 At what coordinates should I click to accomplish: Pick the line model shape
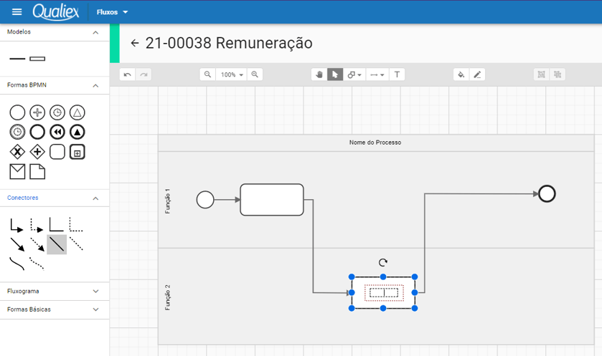[17, 59]
